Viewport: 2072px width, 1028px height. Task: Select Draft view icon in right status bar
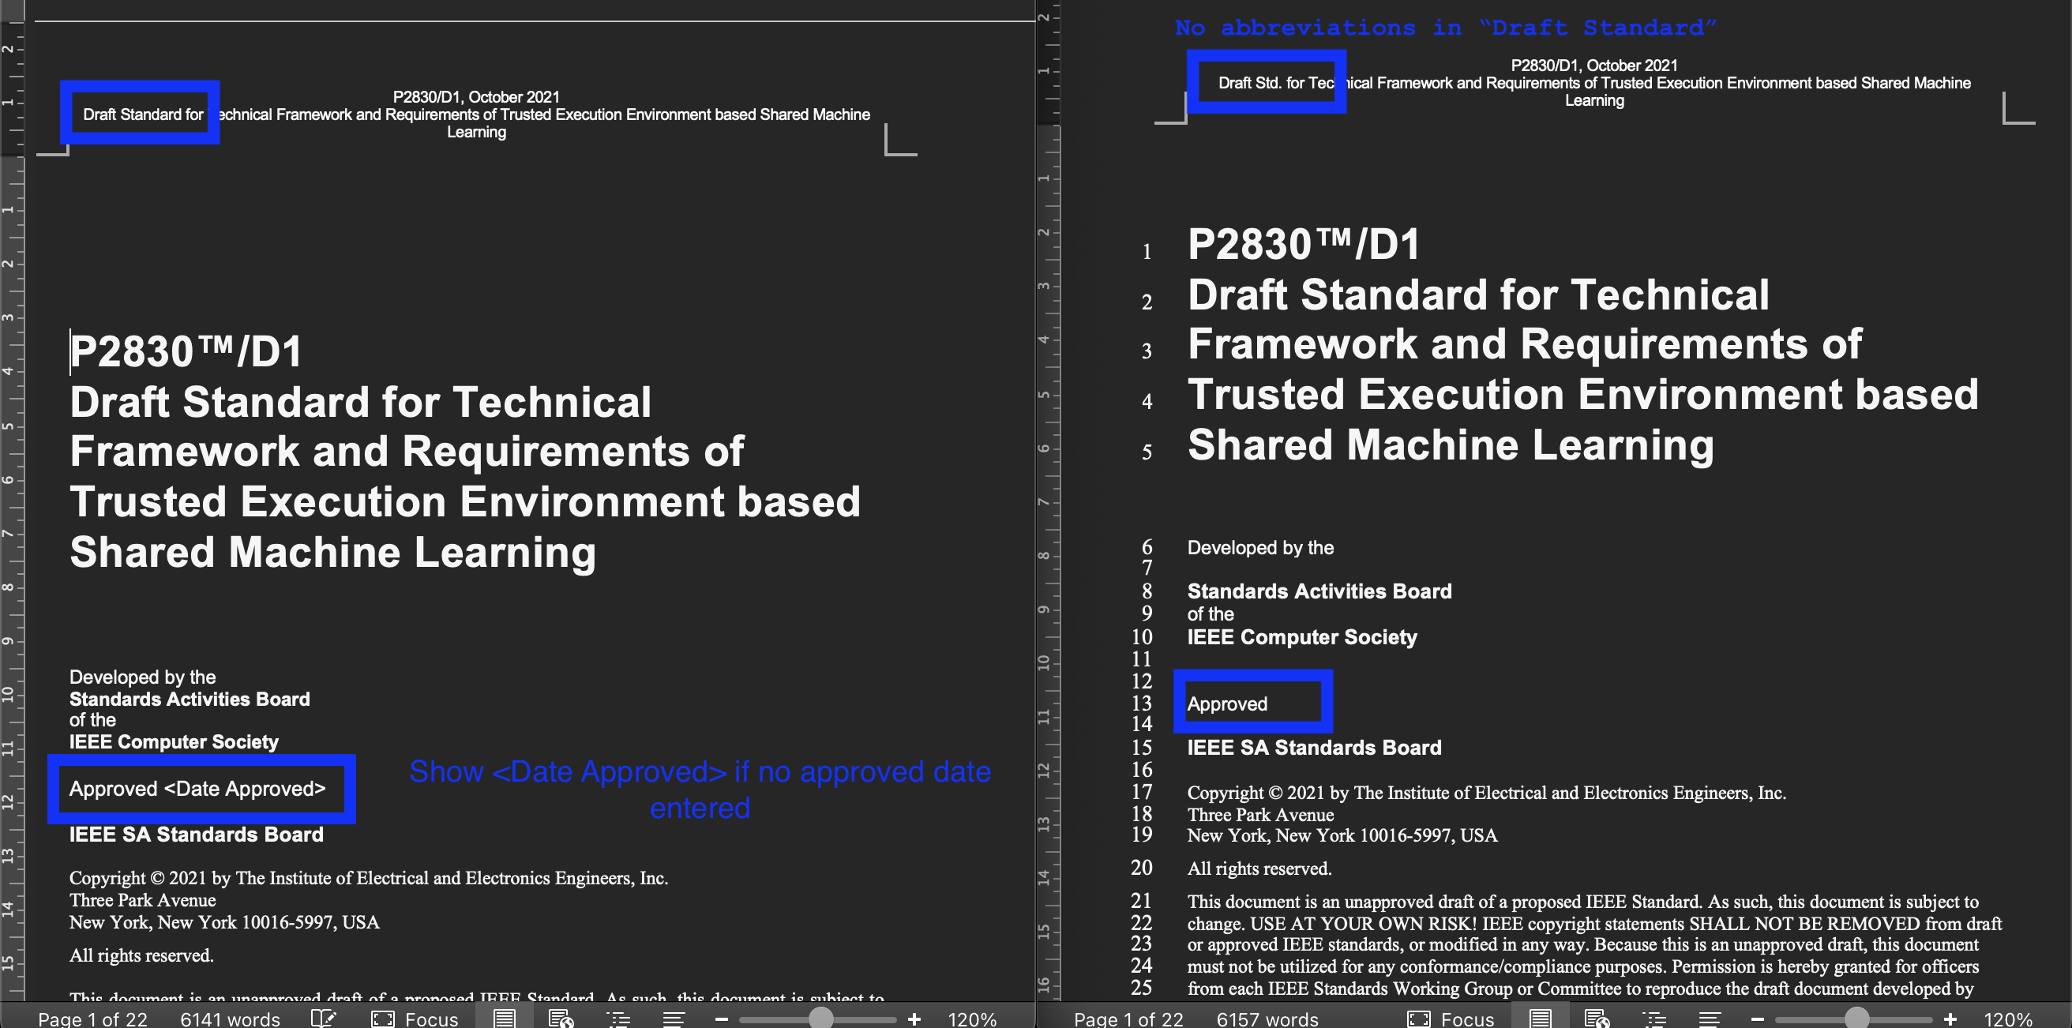(x=1707, y=1017)
